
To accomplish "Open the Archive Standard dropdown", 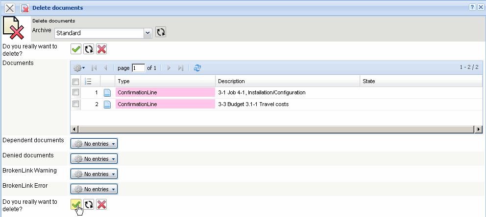I will click(x=147, y=33).
